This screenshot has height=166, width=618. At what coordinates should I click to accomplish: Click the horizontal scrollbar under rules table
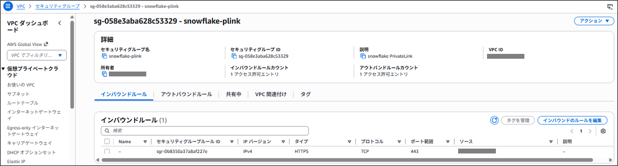pos(347,160)
